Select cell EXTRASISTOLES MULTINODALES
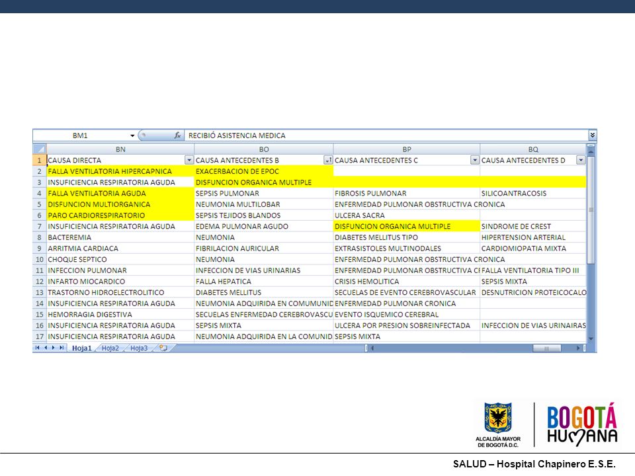Viewport: 635px width, 476px height. point(407,248)
